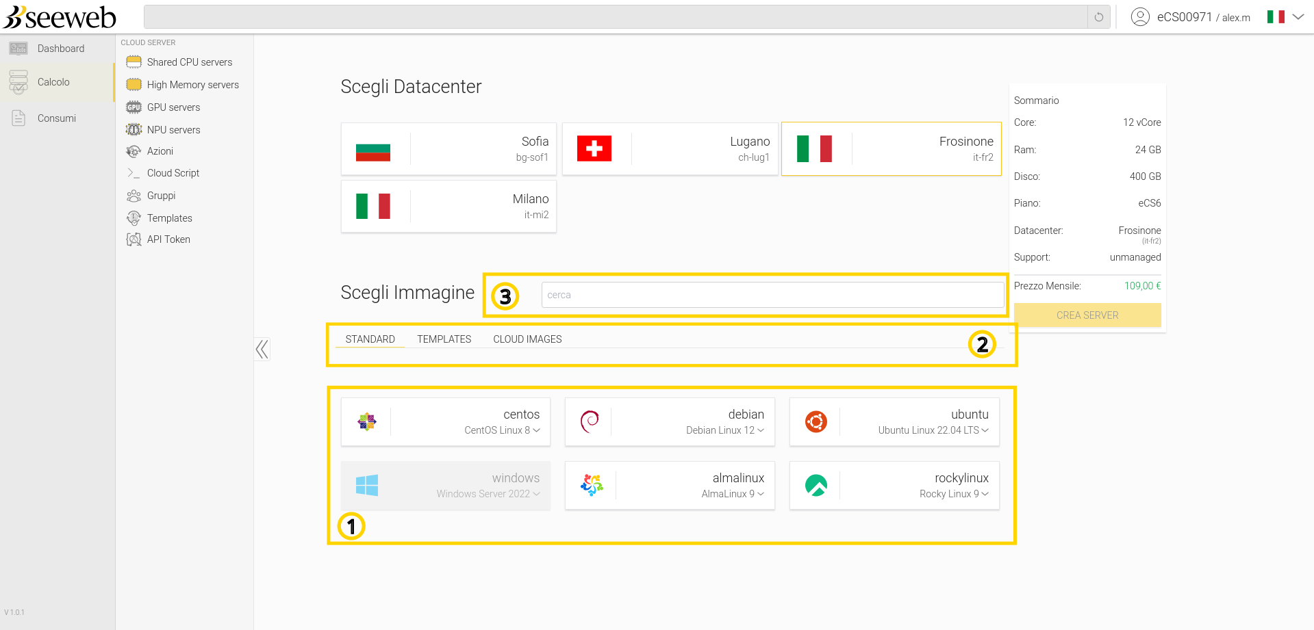
Task: Select the debian image card
Action: tap(670, 422)
